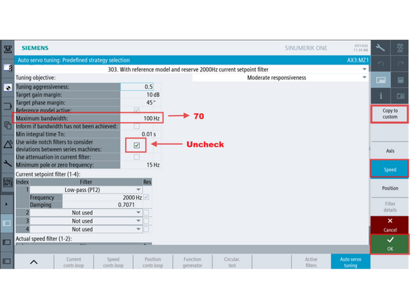Switch to Speed contr.loop tab
Screen dimensions: 411x308
click(x=113, y=262)
